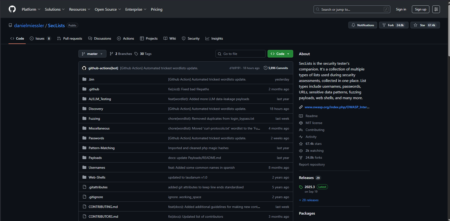Click the Go to file search field
The height and width of the screenshot is (221, 450).
point(242,54)
